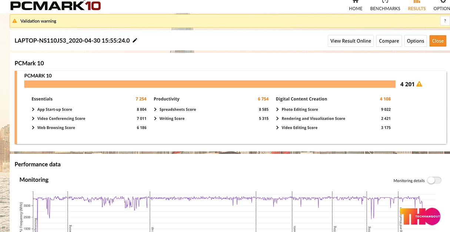Select the Essentials score 7 254
The height and width of the screenshot is (232, 450).
pyautogui.click(x=141, y=99)
